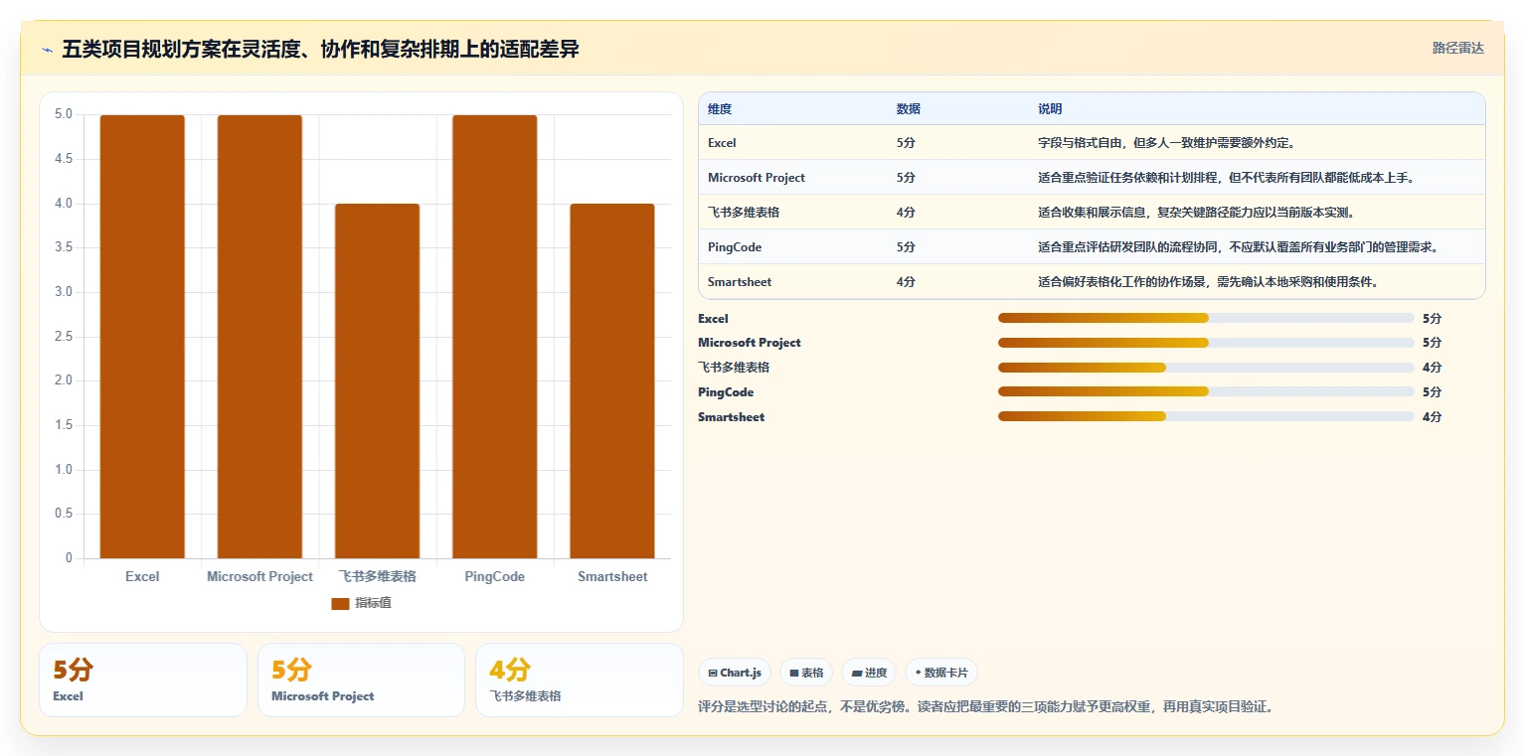This screenshot has height=756, width=1525.
Task: Click the Excel progress bar
Action: pos(1206,318)
